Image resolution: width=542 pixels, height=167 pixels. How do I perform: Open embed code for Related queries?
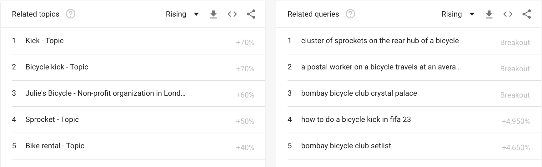[508, 14]
